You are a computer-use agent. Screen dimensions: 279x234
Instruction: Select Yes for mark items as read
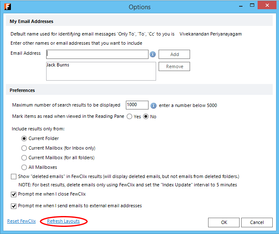coord(129,117)
